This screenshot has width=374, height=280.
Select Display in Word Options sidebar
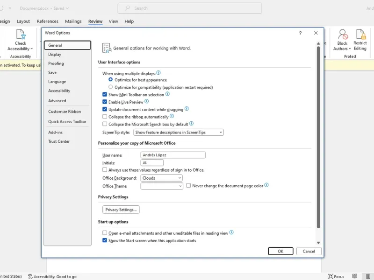pyautogui.click(x=67, y=54)
